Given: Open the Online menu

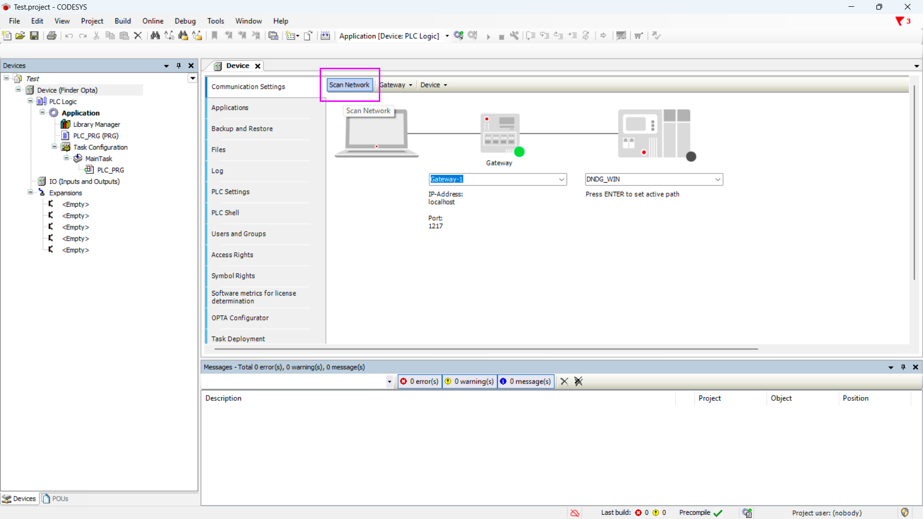Looking at the screenshot, I should click(153, 21).
